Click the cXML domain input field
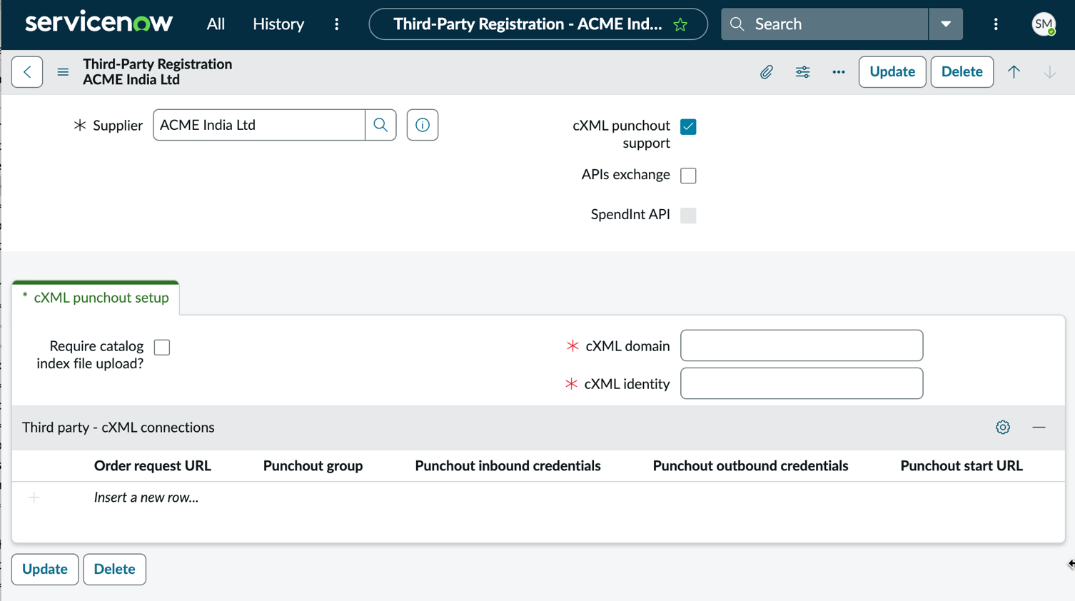The width and height of the screenshot is (1075, 601). (x=802, y=345)
